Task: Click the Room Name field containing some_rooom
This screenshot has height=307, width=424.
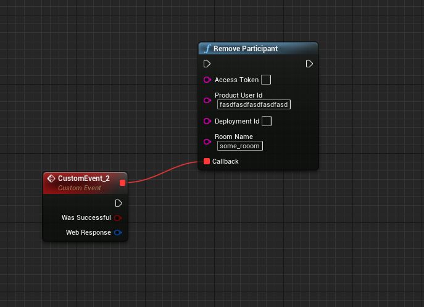Action: 240,146
